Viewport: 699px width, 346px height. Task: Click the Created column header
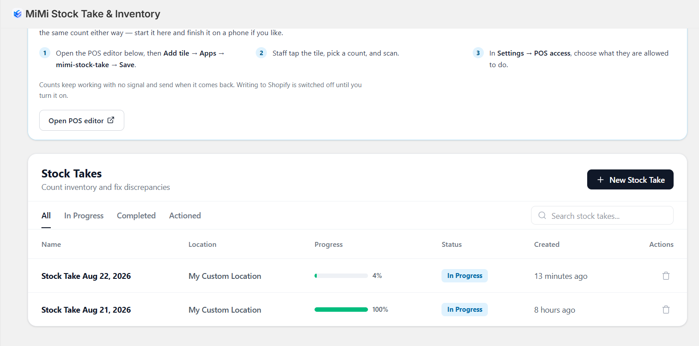click(x=547, y=245)
